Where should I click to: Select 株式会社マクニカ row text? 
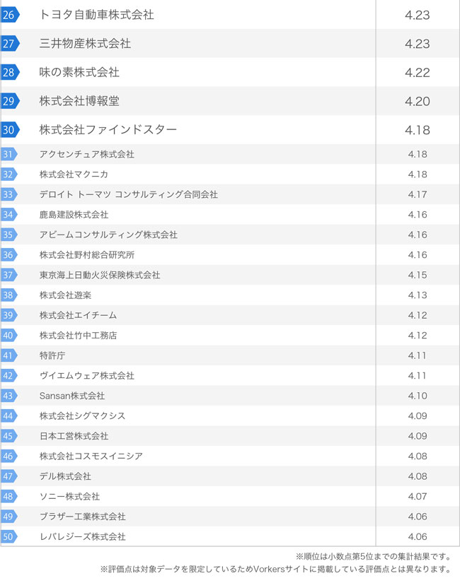(74, 175)
